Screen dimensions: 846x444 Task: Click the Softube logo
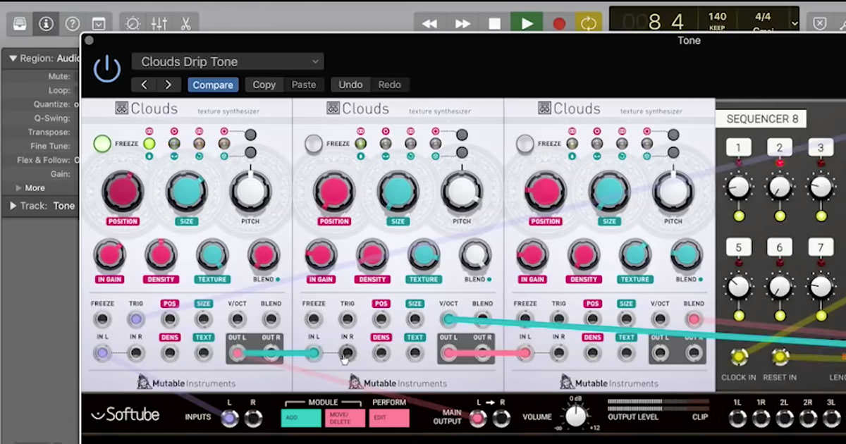tap(125, 415)
